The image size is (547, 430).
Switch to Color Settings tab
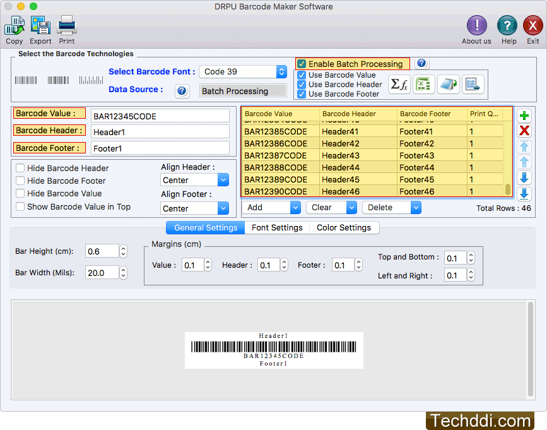coord(344,227)
